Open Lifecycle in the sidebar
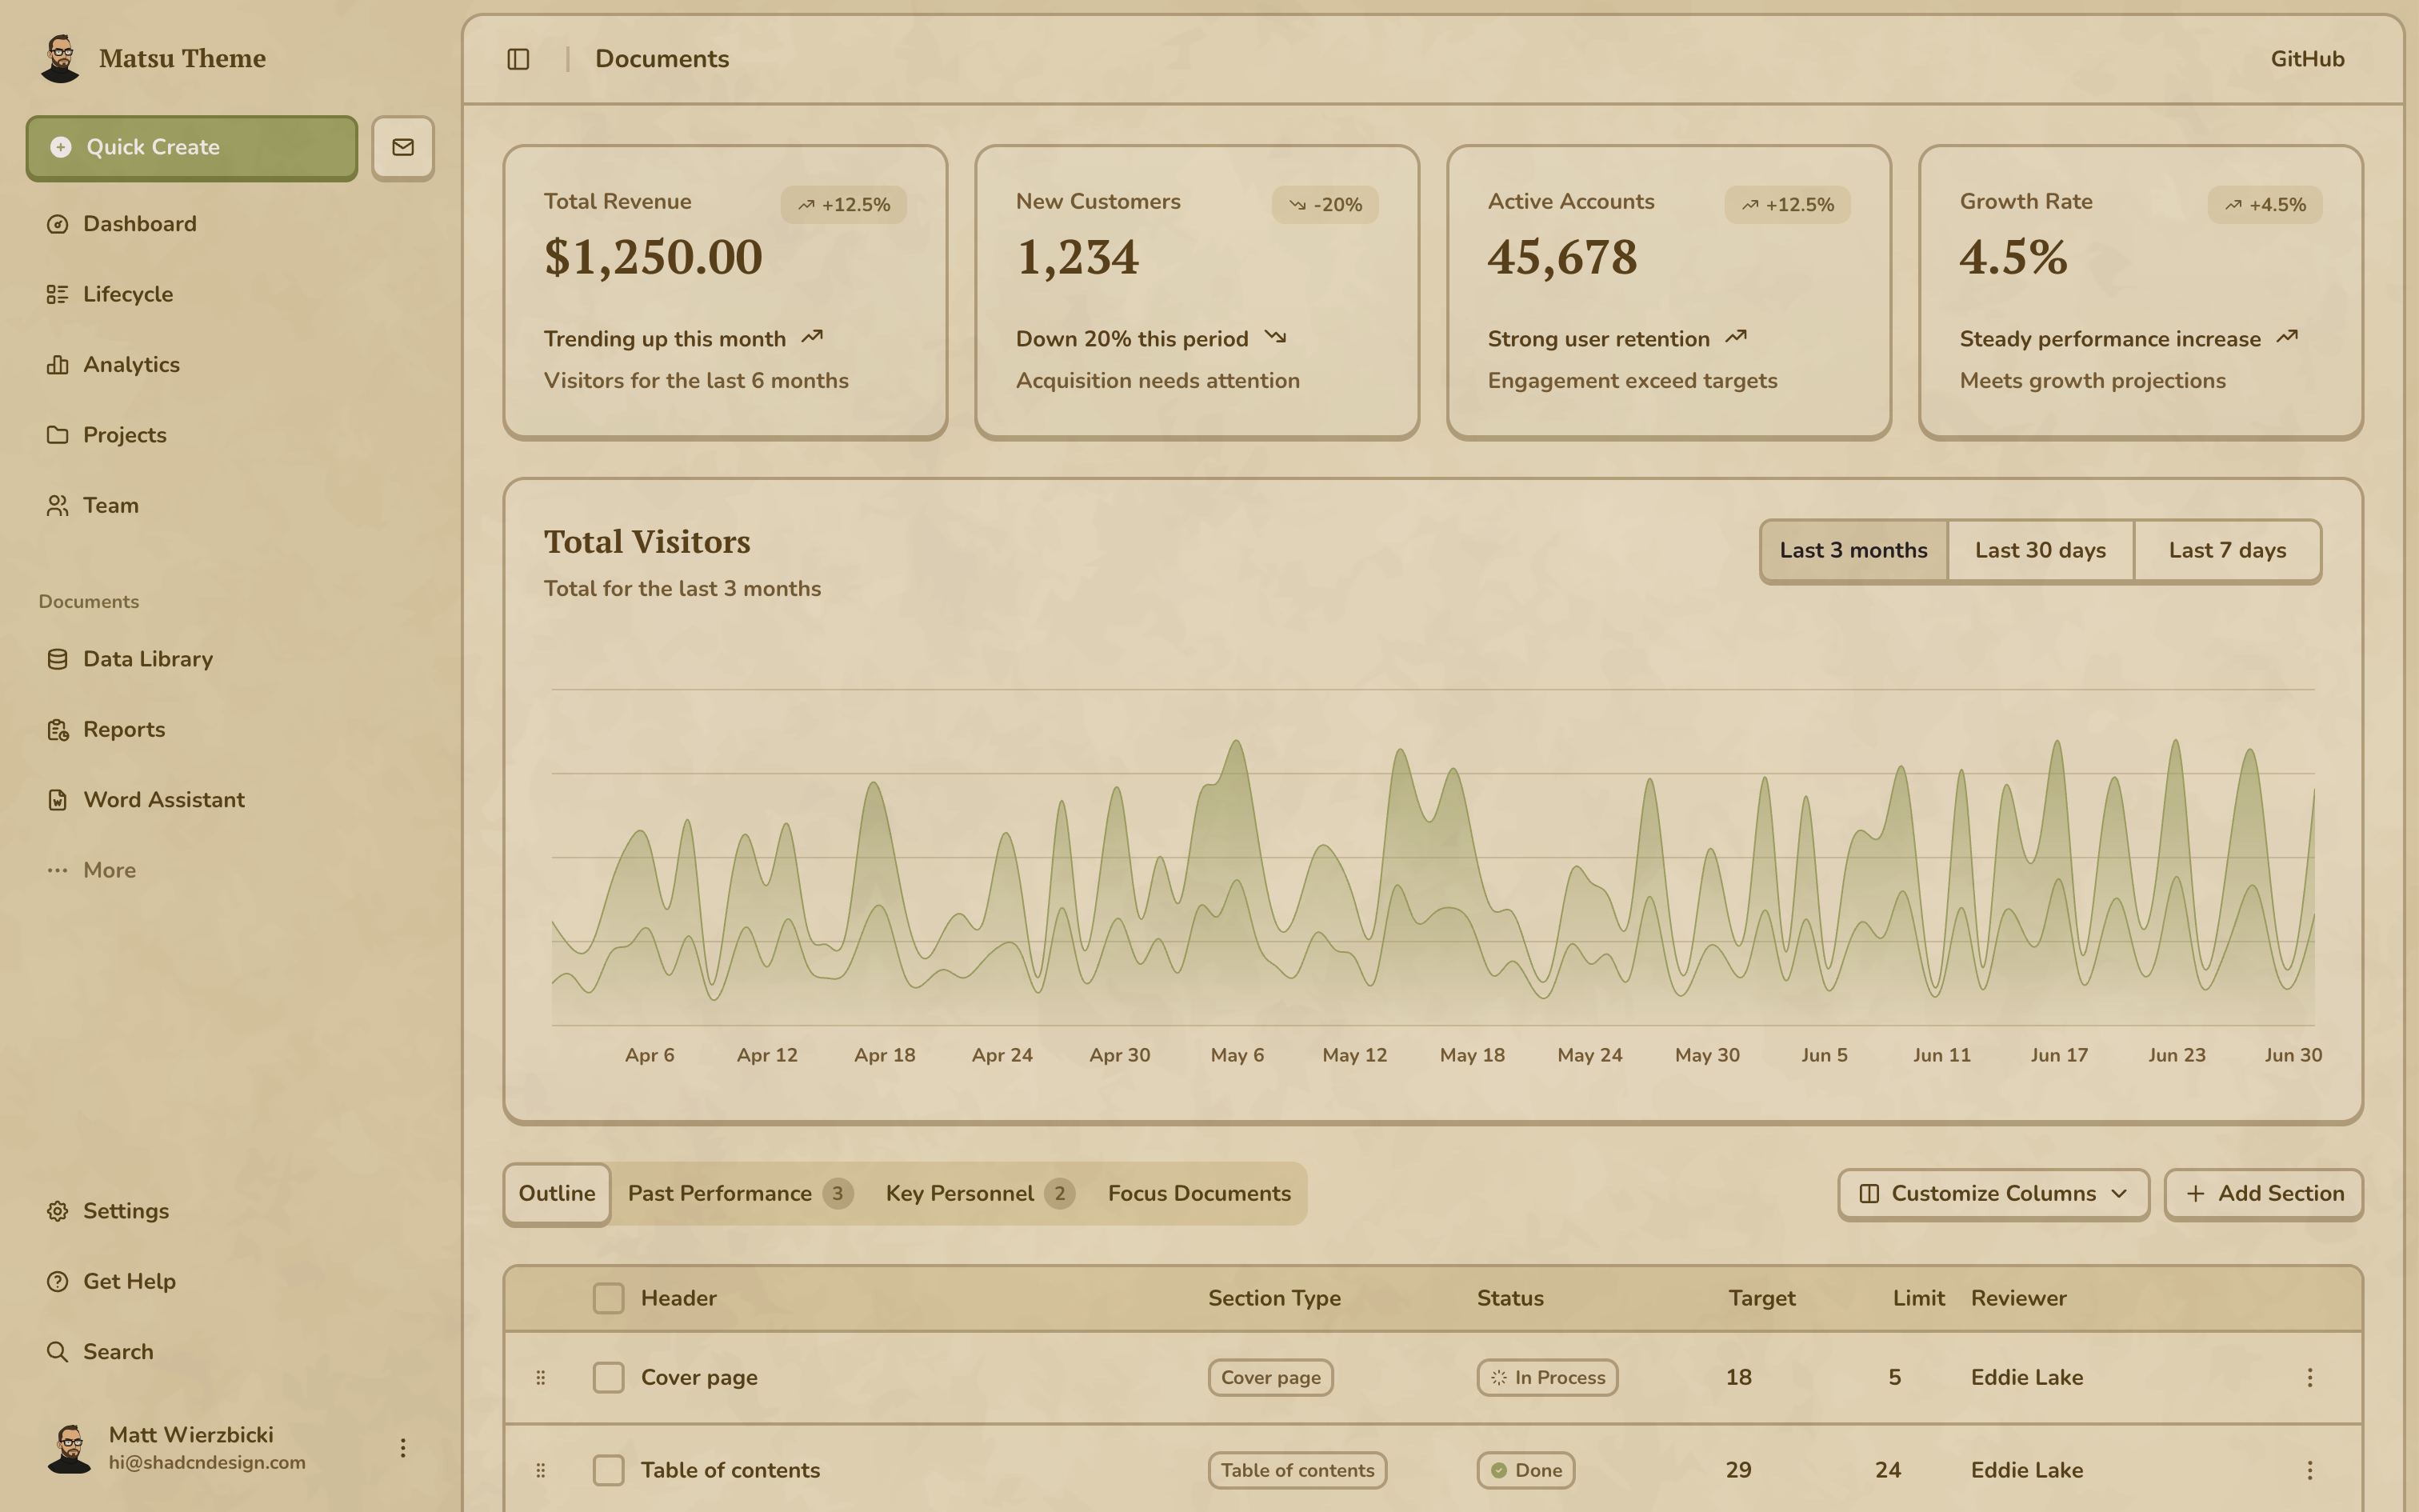Image resolution: width=2419 pixels, height=1512 pixels. point(230,294)
